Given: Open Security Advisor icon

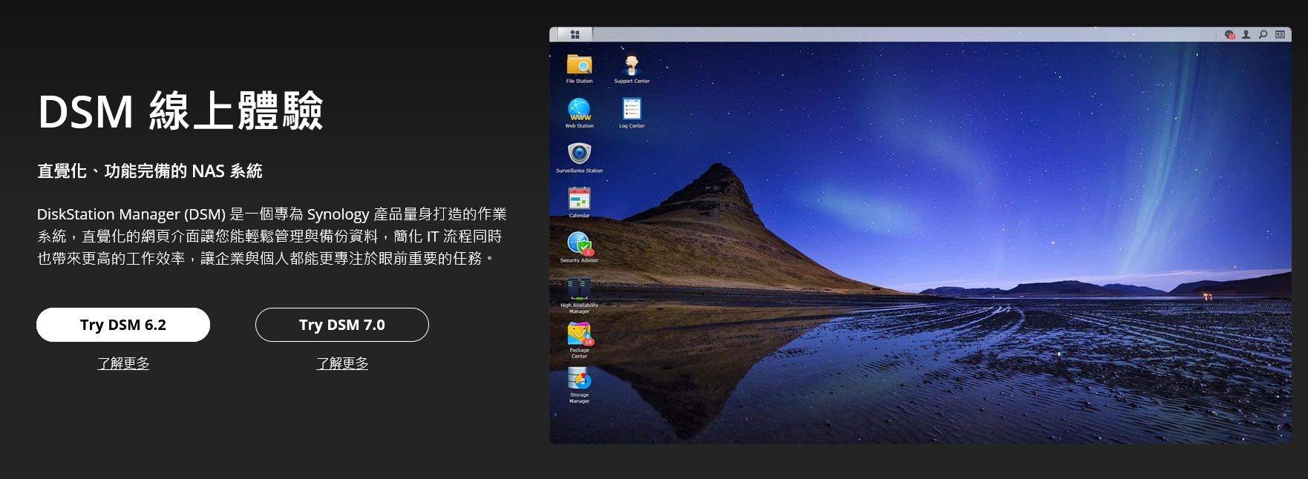Looking at the screenshot, I should point(579,244).
